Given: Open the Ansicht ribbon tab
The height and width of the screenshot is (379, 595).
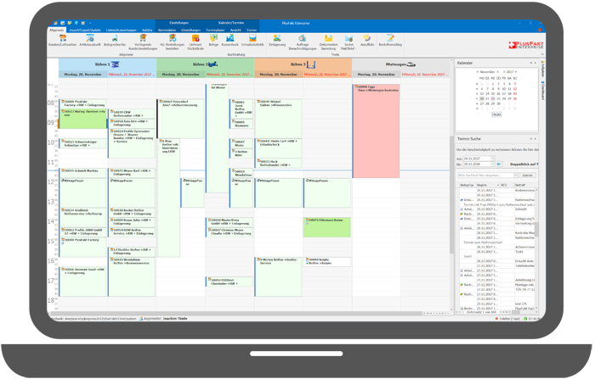Looking at the screenshot, I should coord(235,30).
